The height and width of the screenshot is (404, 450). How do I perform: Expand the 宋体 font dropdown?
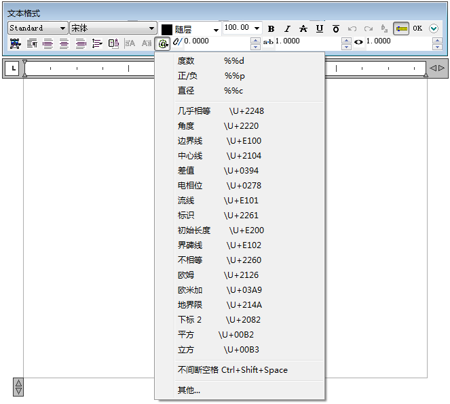[x=113, y=28]
